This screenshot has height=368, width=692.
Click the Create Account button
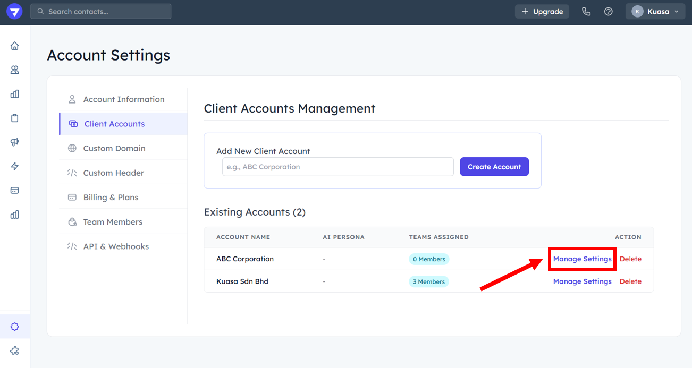click(494, 167)
